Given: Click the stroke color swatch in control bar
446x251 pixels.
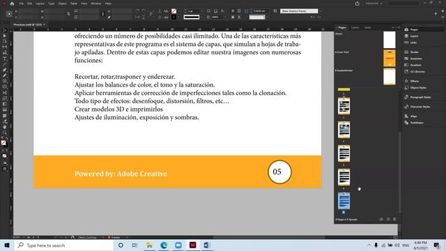Looking at the screenshot, I should (174, 17).
